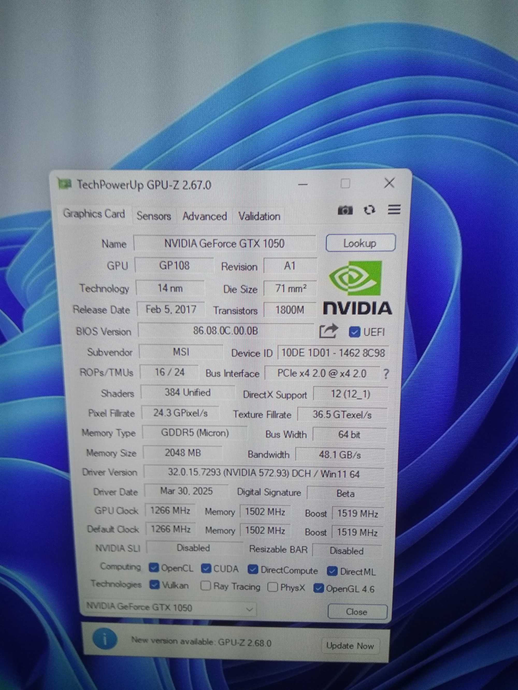Enable the PhysX checkbox
The image size is (518, 690).
point(272,587)
